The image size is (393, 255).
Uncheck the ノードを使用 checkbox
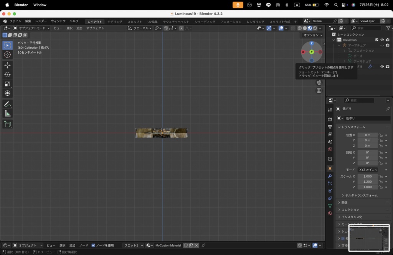[93, 245]
